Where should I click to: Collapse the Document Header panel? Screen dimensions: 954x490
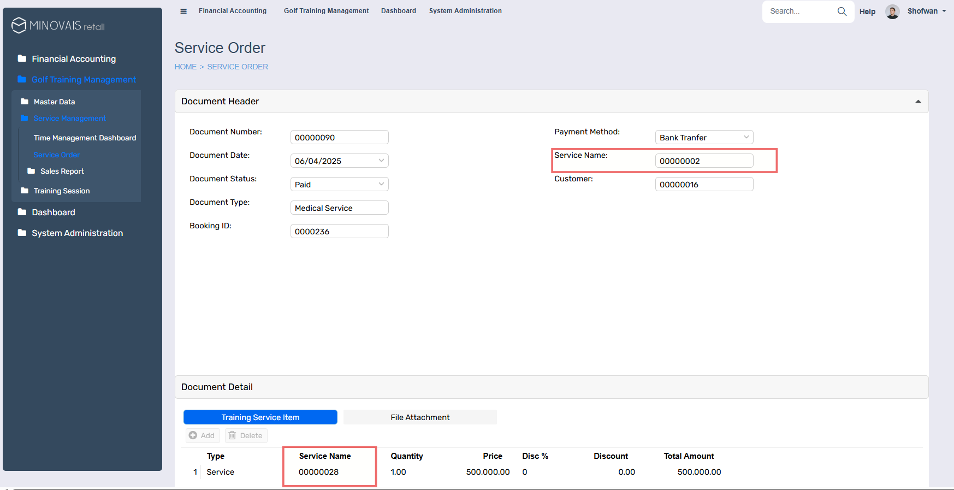(x=918, y=102)
